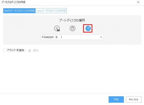Close the bootable disk creation dialog
144x105 pixels.
coord(138,2)
